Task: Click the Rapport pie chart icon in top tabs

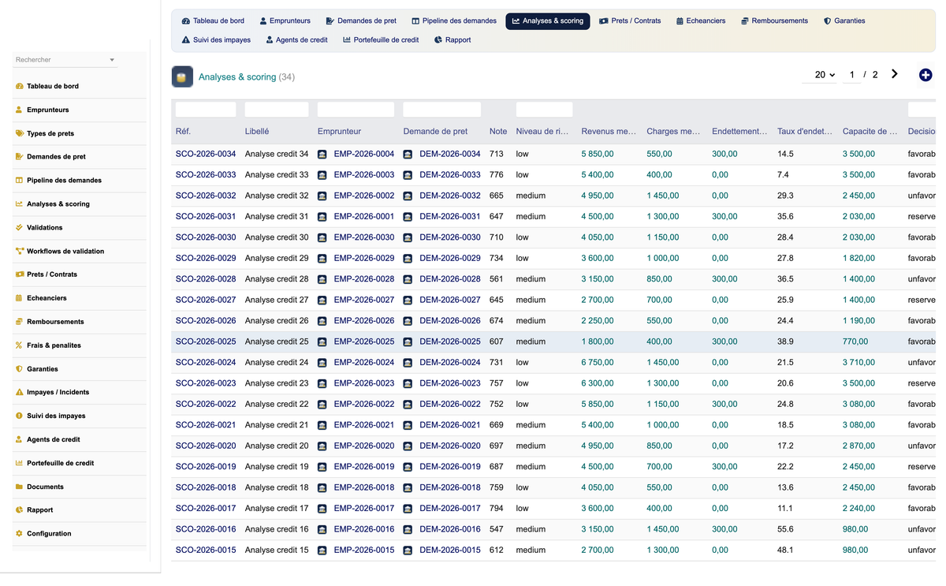Action: click(x=438, y=39)
